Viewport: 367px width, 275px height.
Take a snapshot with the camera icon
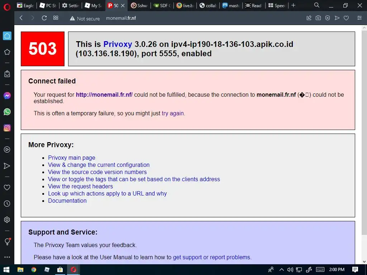(318, 18)
